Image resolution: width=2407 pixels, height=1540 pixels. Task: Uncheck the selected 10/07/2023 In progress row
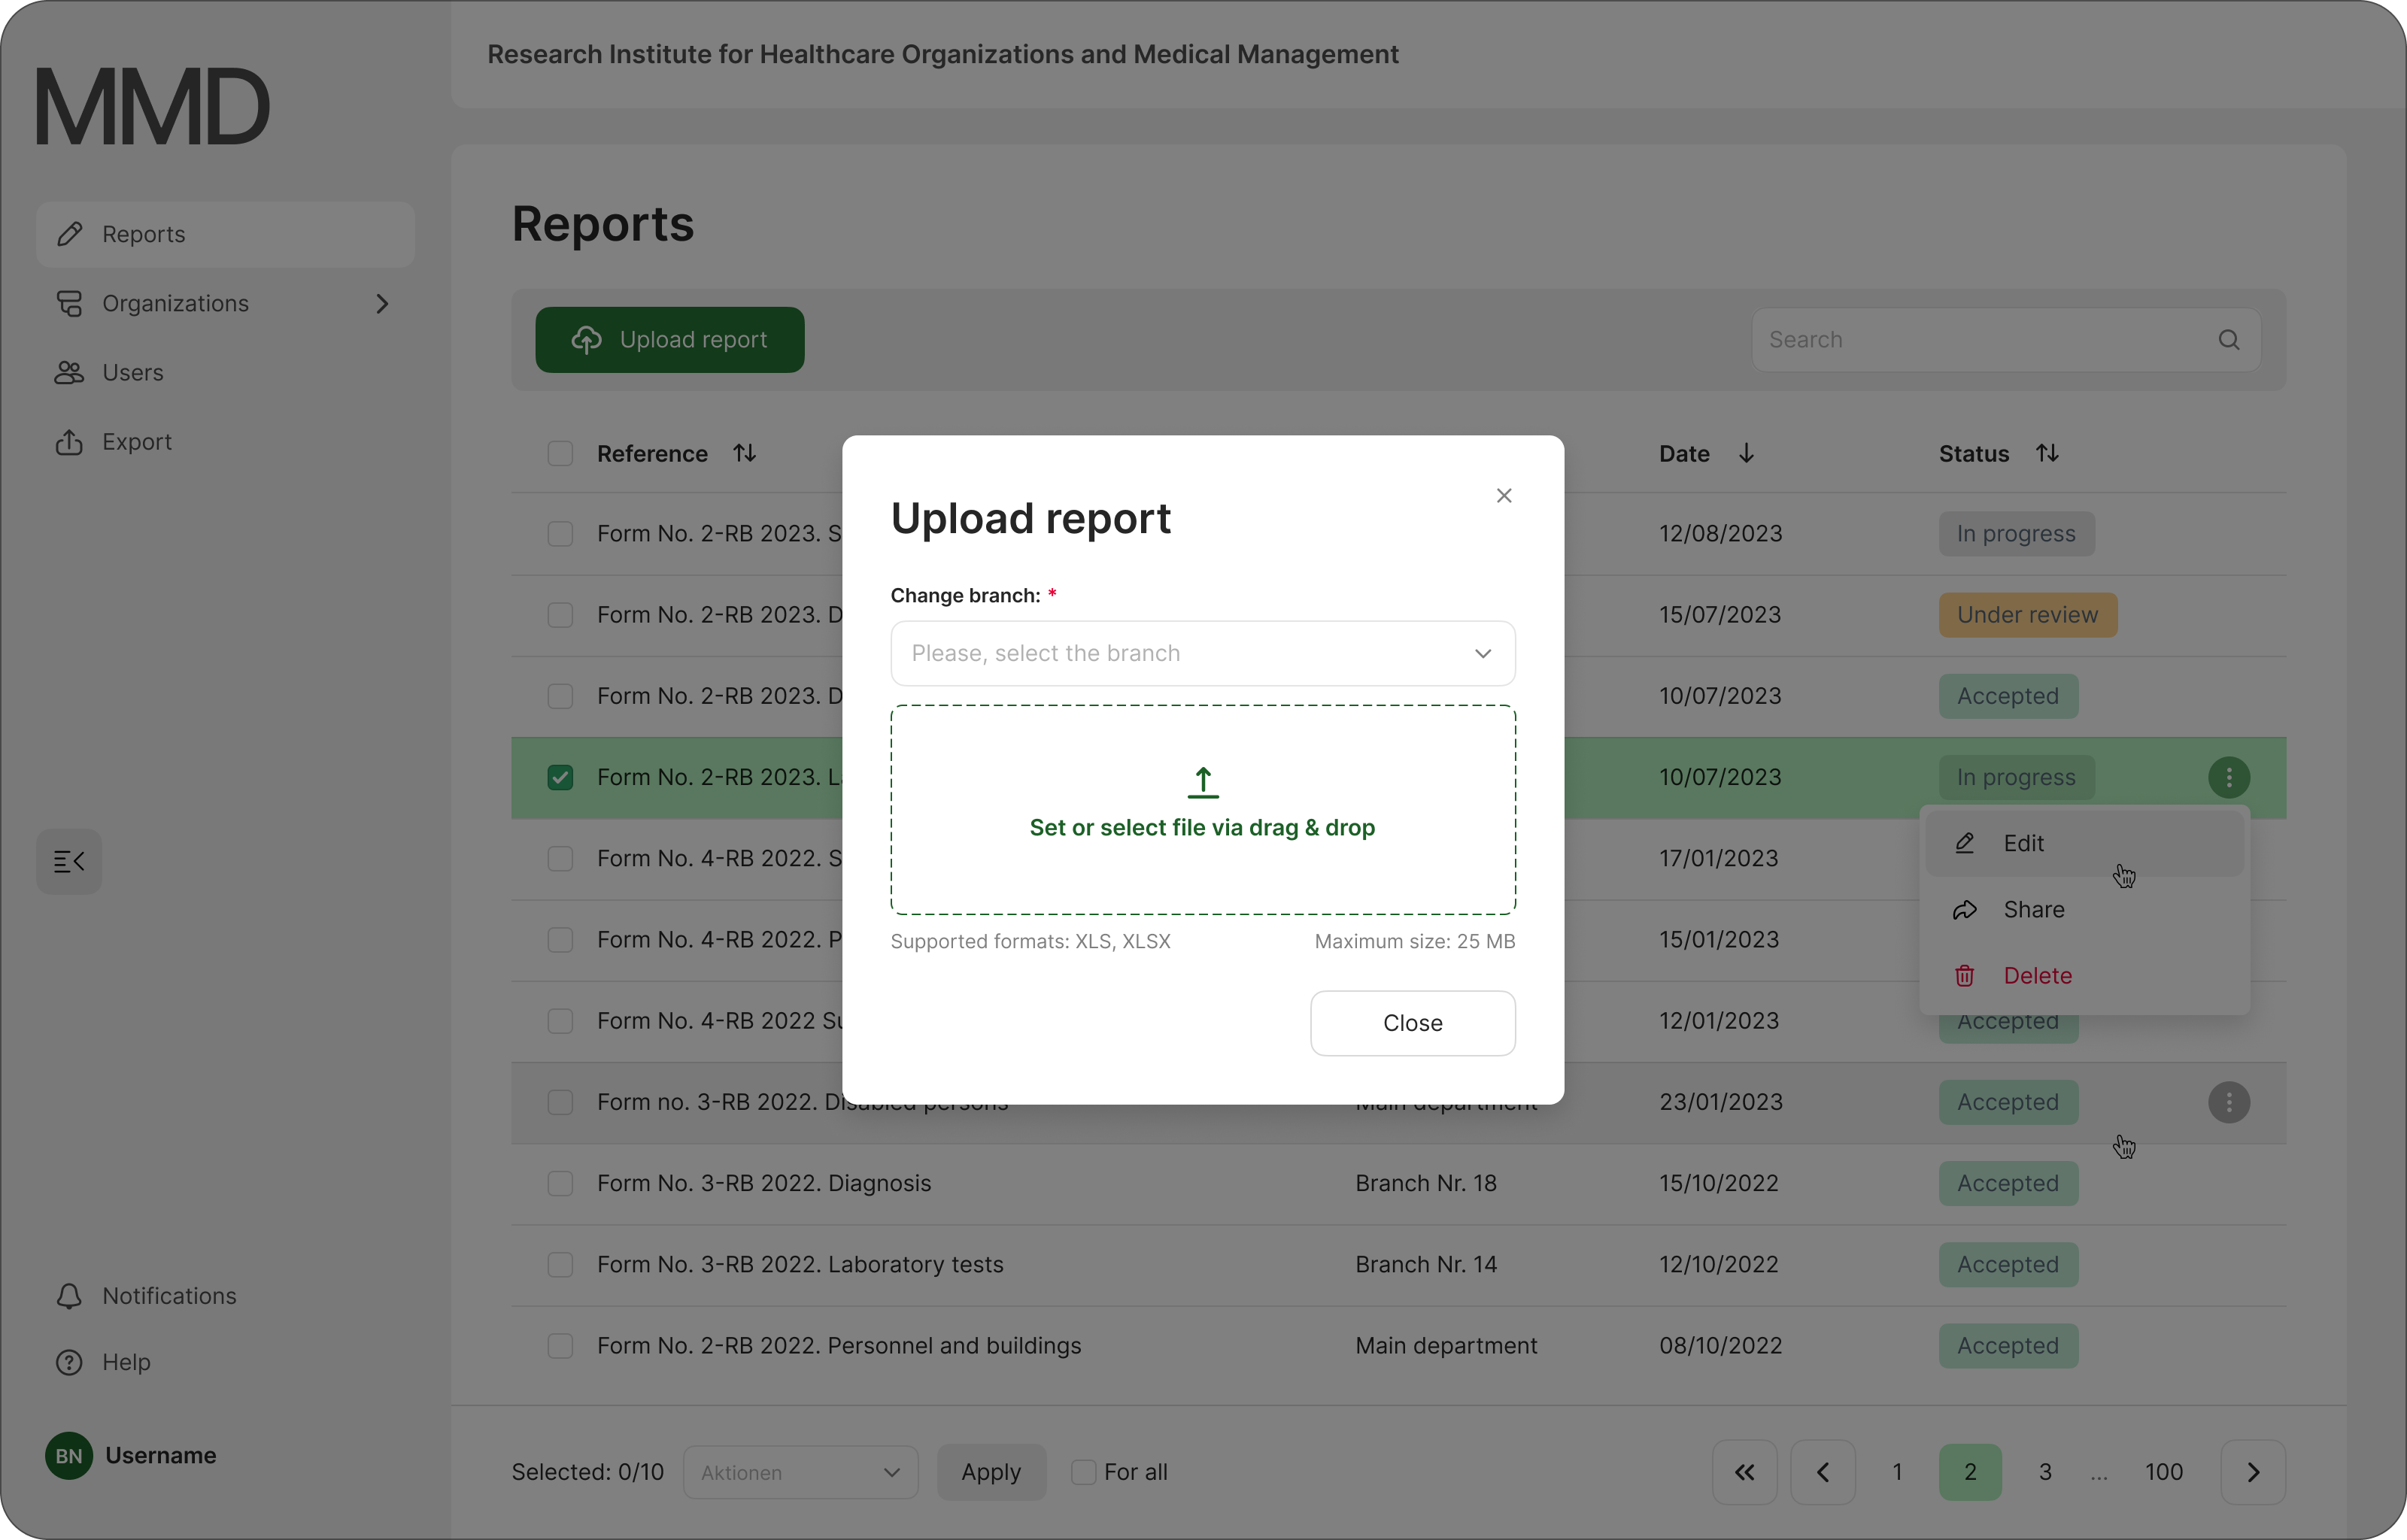click(x=560, y=777)
